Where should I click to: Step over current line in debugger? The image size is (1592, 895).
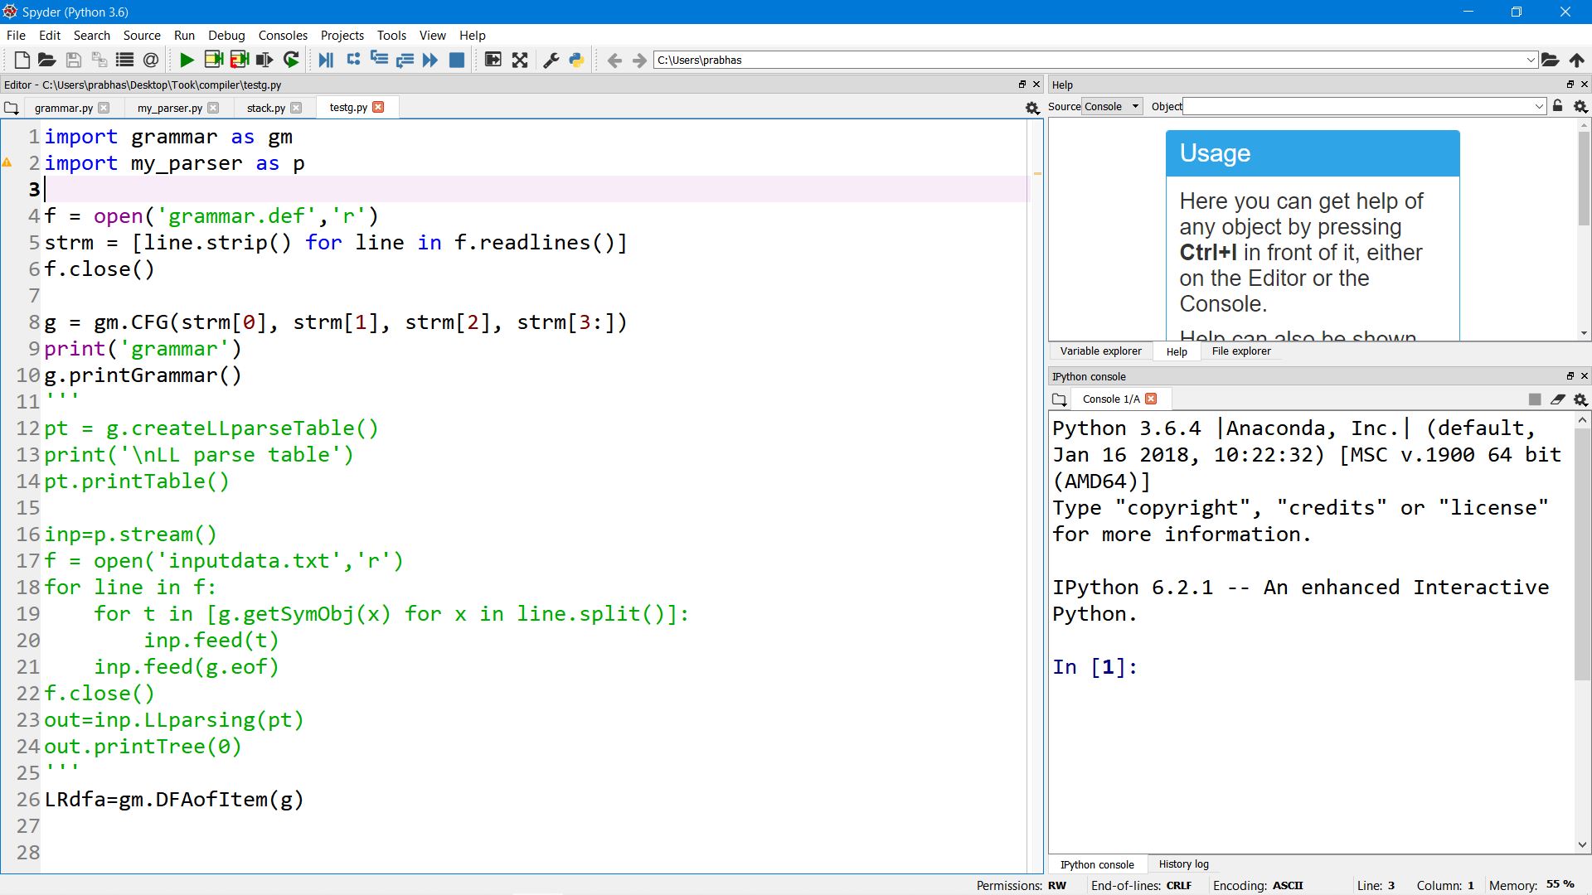[353, 60]
